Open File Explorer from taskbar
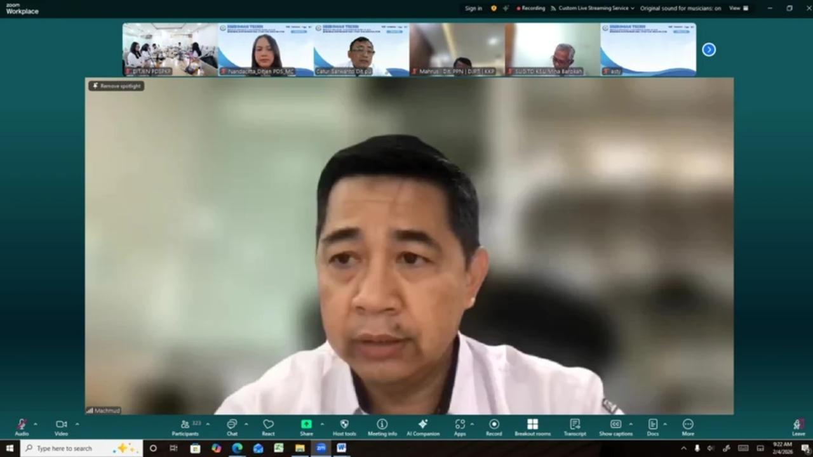The width and height of the screenshot is (813, 457). tap(300, 448)
